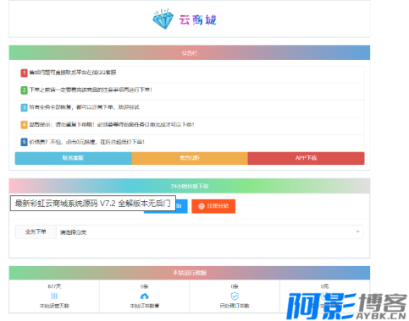This screenshot has width=409, height=321.
Task: Click the blue button beside 注册分站
Action: tap(181, 206)
